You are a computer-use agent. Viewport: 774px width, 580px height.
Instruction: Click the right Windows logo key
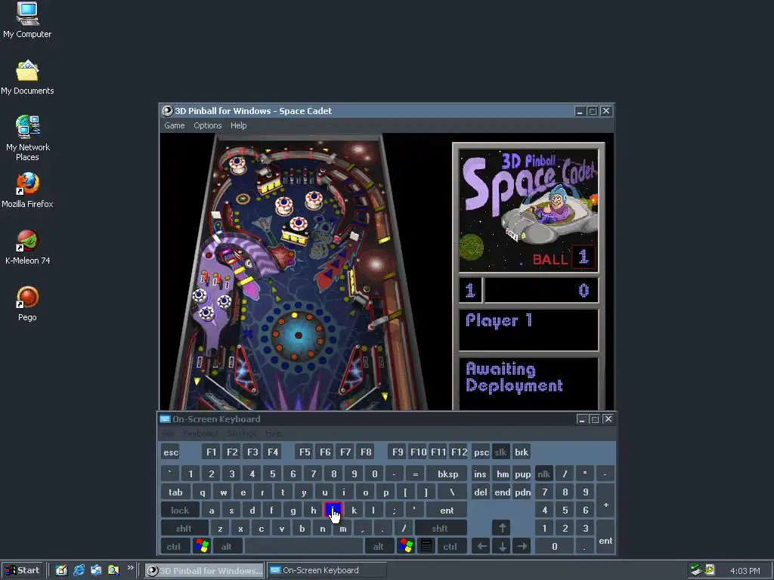406,547
